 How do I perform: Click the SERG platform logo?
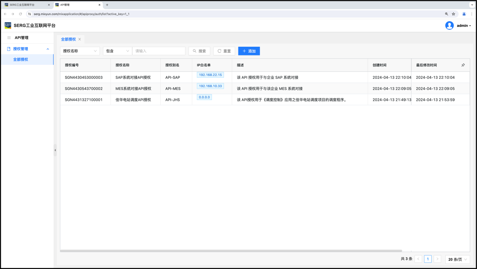click(x=8, y=25)
